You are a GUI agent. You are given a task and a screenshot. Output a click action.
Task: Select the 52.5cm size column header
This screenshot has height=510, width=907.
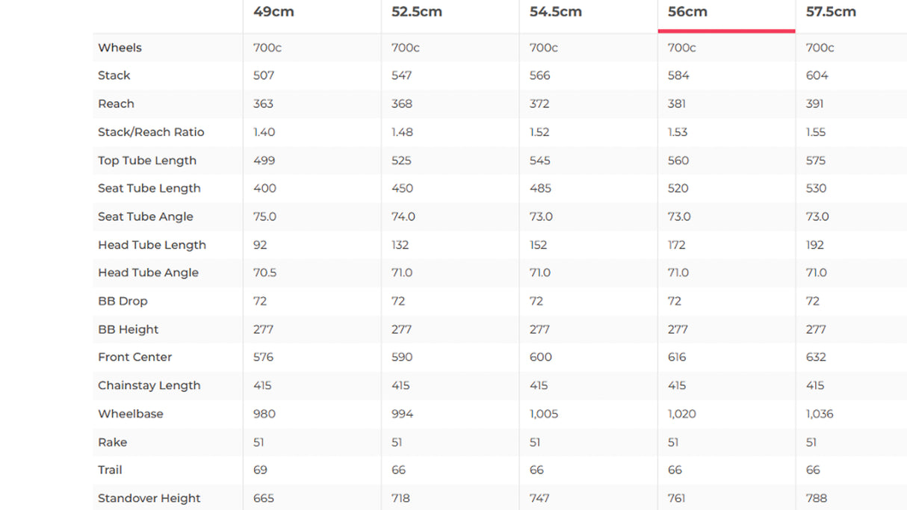click(416, 12)
